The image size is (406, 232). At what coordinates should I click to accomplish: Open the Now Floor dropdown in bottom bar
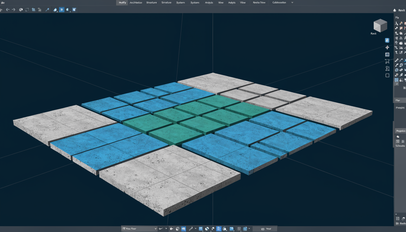coord(139,229)
